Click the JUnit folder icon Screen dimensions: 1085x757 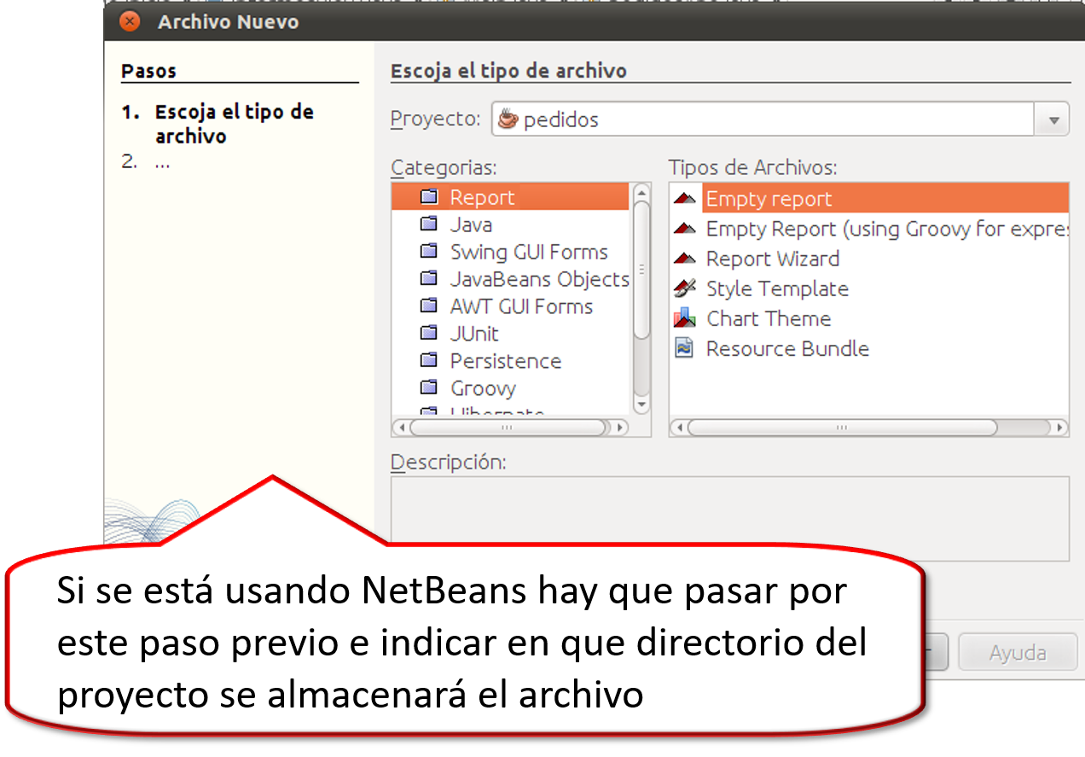pyautogui.click(x=429, y=334)
